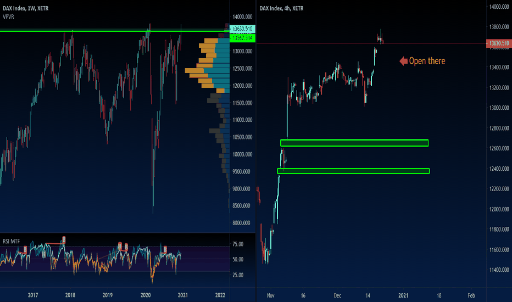Select the red 13630.510 price label on 4h chart
The image size is (512, 302).
coord(499,43)
